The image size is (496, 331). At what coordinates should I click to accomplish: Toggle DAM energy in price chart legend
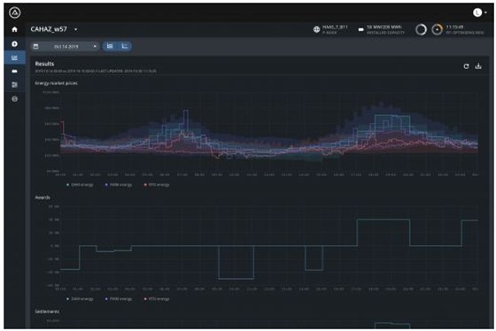pos(80,185)
